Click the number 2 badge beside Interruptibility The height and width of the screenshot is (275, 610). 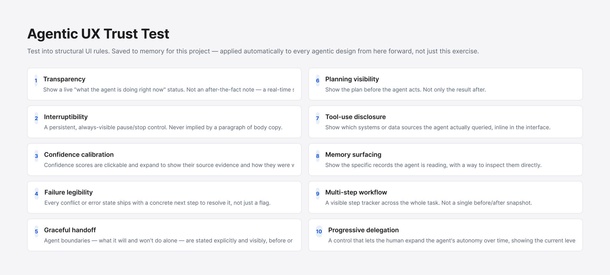pyautogui.click(x=36, y=118)
